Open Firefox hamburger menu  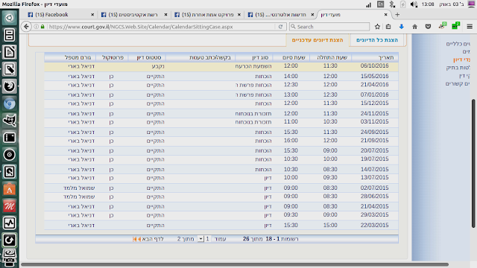point(470,27)
